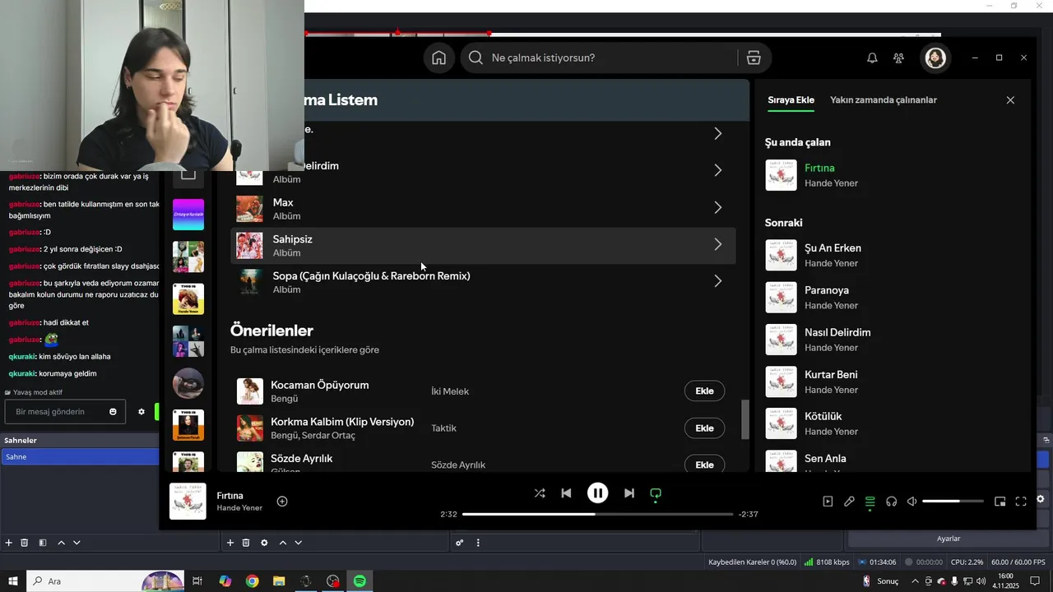This screenshot has height=592, width=1053.
Task: Open the Spotify profile avatar
Action: (935, 58)
